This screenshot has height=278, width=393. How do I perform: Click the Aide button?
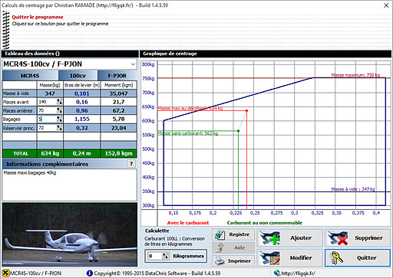[x=233, y=247]
